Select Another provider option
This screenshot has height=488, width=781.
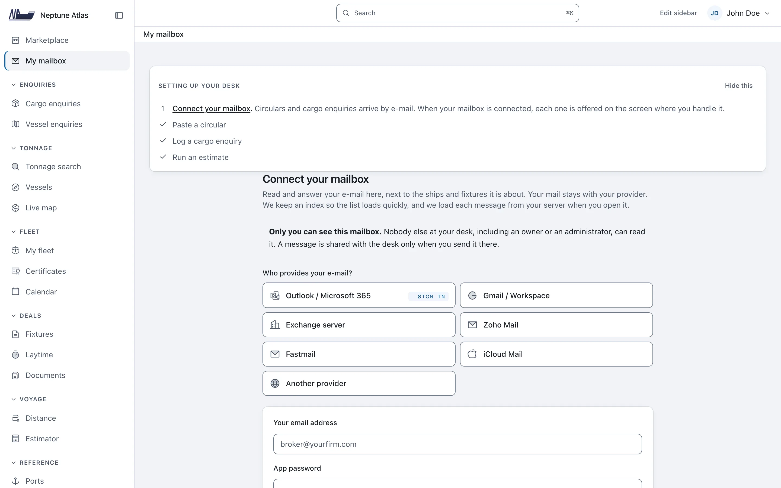(x=359, y=383)
